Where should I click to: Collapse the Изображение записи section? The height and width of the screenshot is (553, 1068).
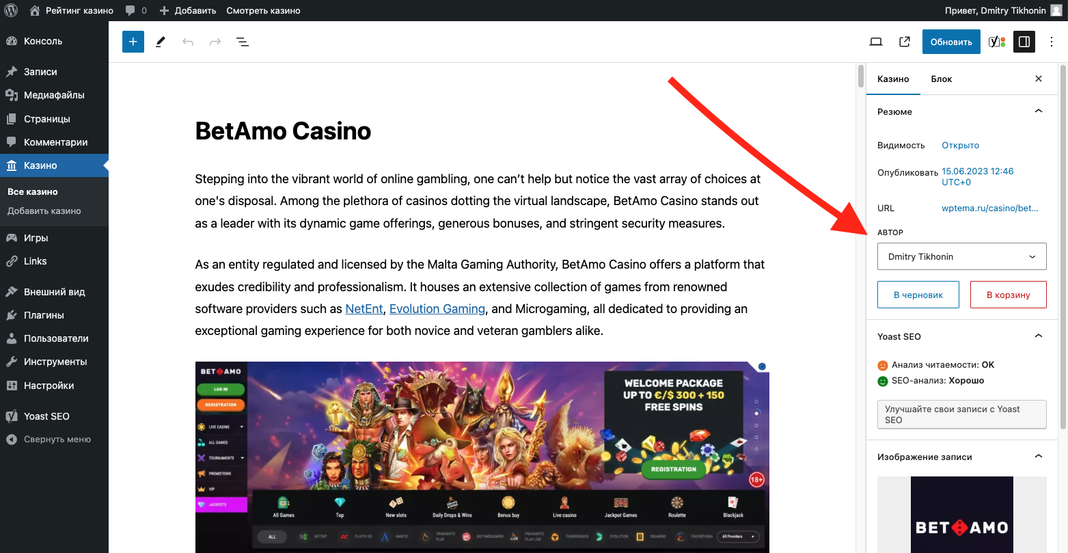pyautogui.click(x=1039, y=457)
